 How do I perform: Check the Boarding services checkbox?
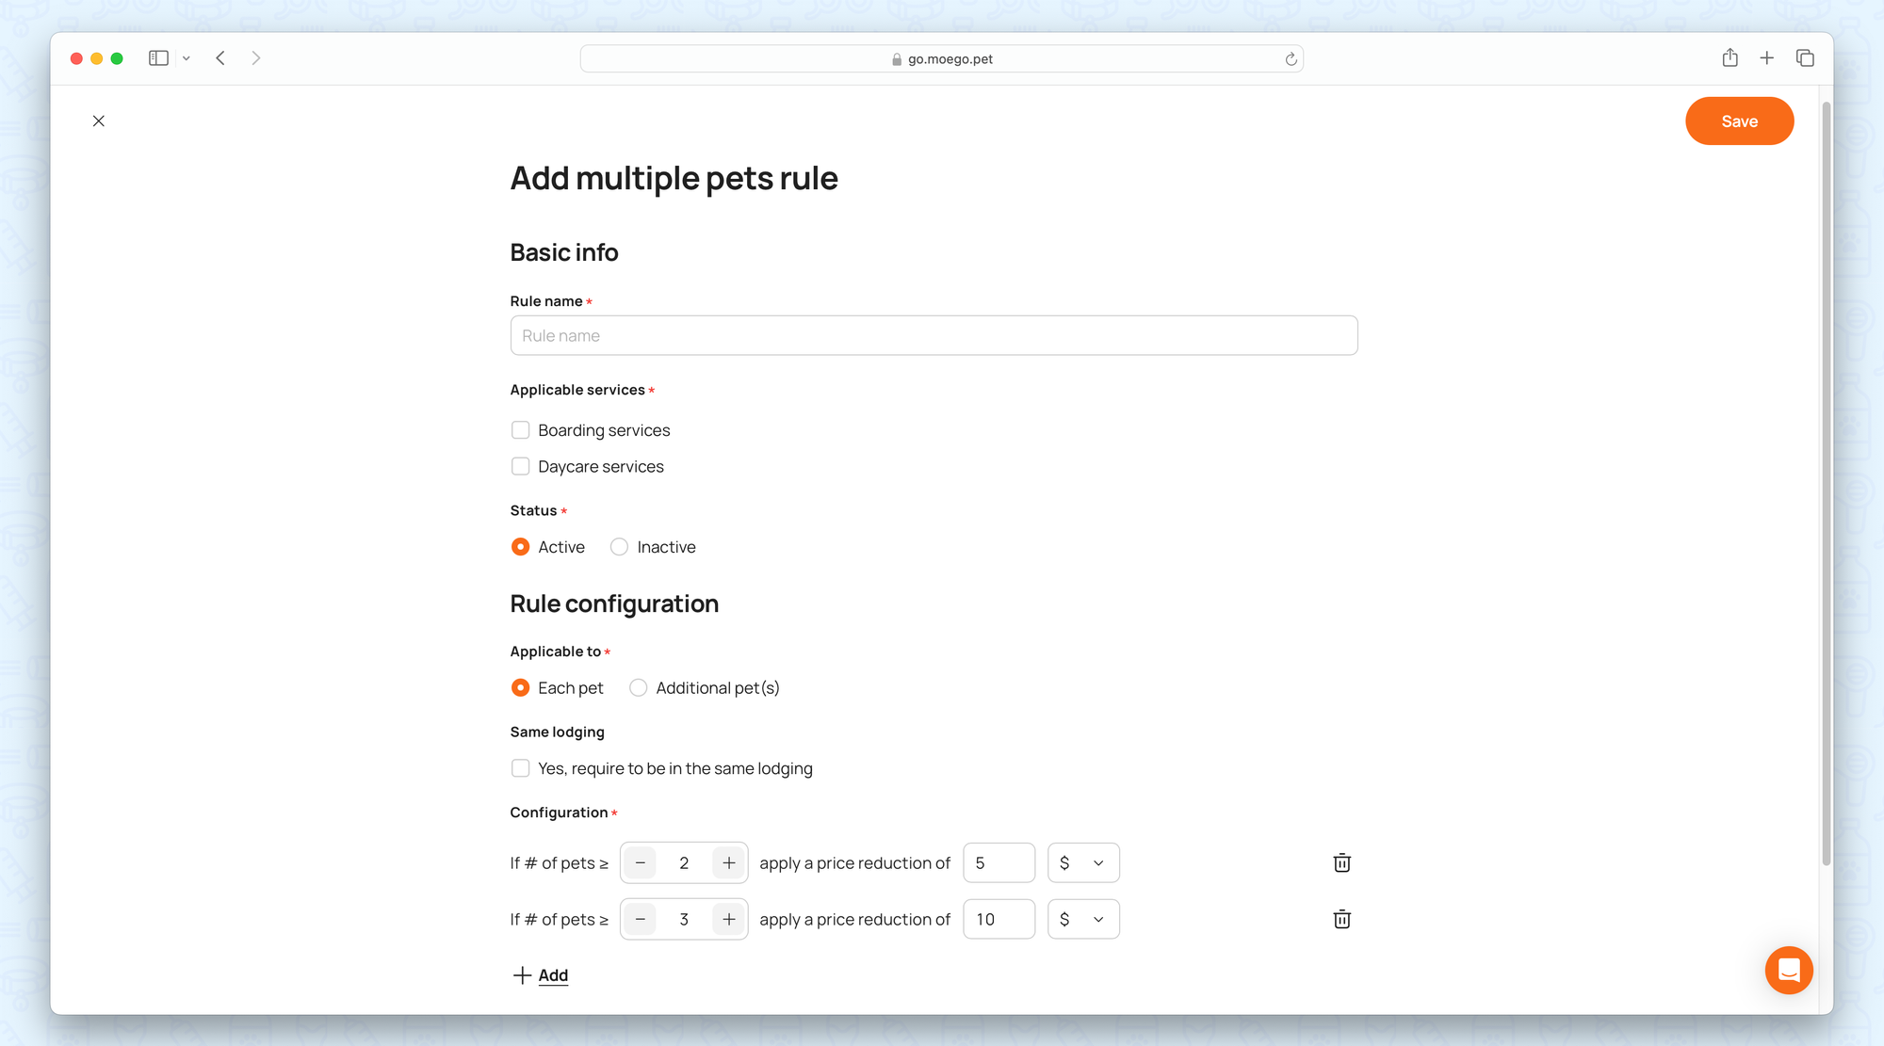[520, 430]
